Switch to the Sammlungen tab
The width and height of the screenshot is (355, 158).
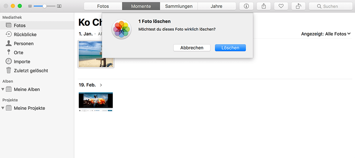(x=179, y=6)
